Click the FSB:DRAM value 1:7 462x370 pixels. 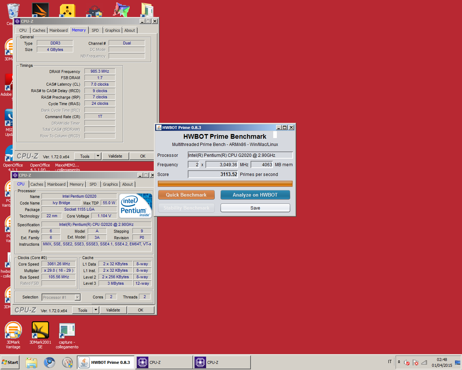100,78
